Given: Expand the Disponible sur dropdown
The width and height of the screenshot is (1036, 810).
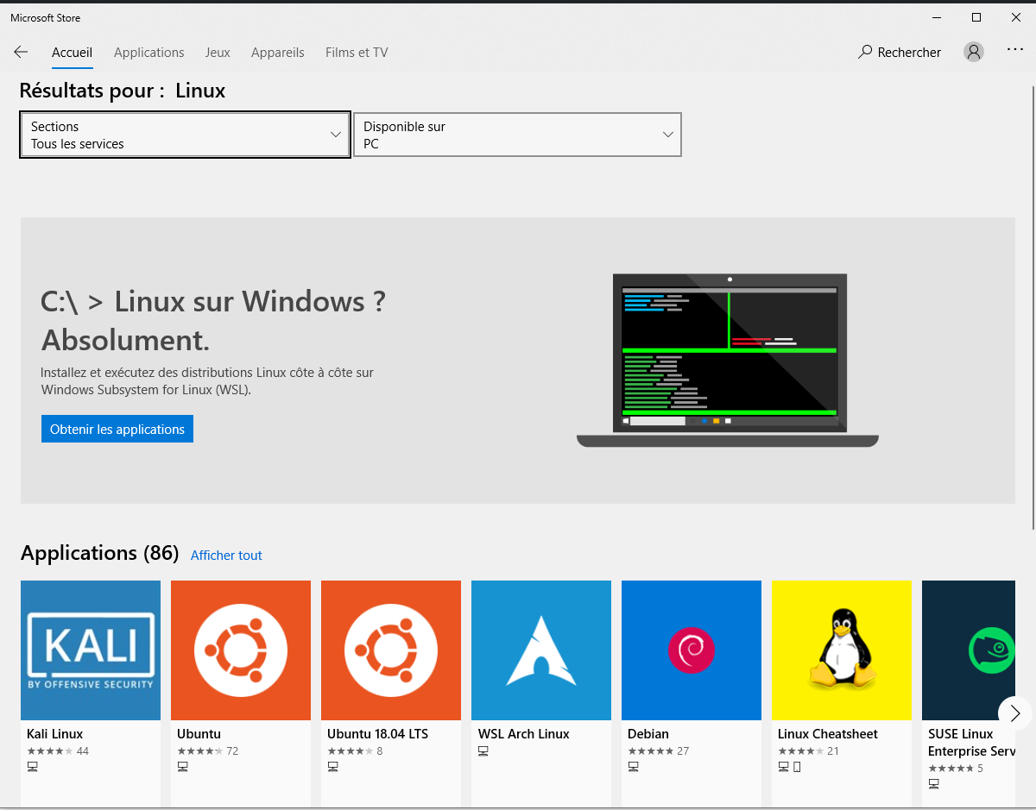Looking at the screenshot, I should tap(517, 135).
